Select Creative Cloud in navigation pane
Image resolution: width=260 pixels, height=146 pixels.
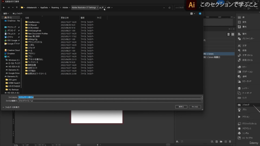[x=12, y=50]
